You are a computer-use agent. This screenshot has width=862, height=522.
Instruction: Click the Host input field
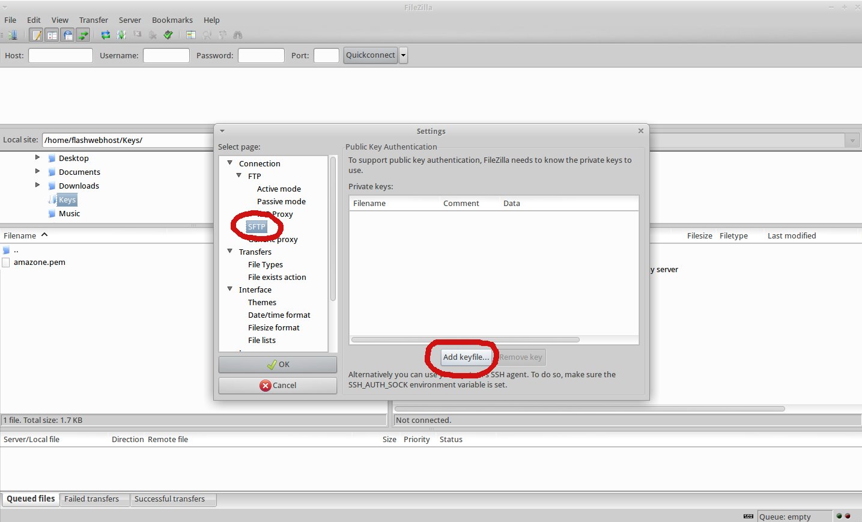coord(61,55)
